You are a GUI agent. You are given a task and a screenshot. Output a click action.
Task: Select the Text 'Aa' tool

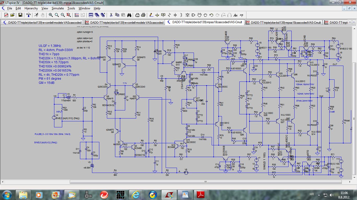click(235, 15)
